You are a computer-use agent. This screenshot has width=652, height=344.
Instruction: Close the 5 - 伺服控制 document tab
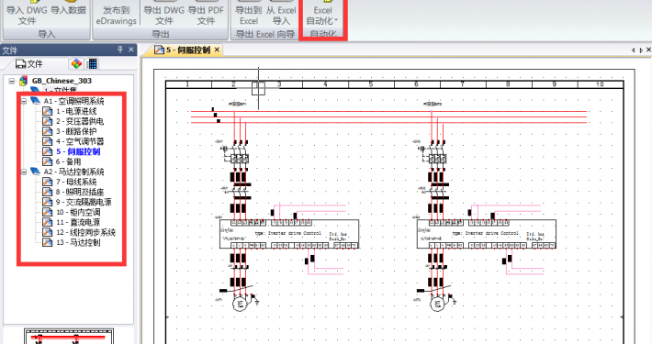pyautogui.click(x=217, y=50)
